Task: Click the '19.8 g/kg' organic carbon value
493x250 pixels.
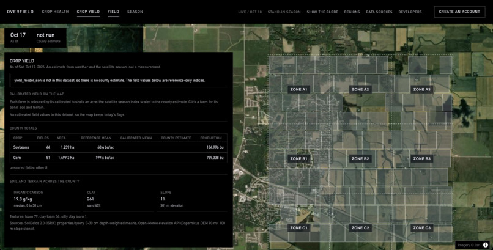Action: [x=23, y=199]
